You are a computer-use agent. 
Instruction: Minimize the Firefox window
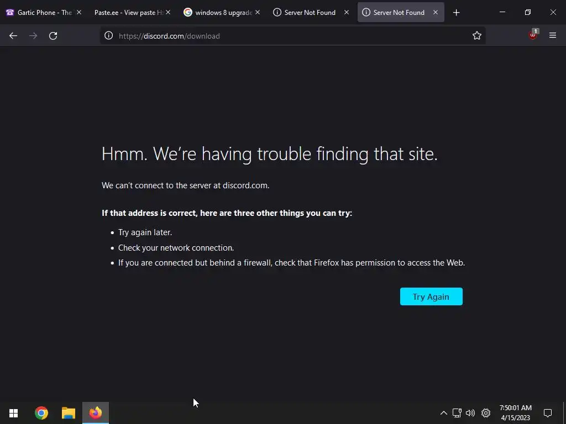[502, 12]
